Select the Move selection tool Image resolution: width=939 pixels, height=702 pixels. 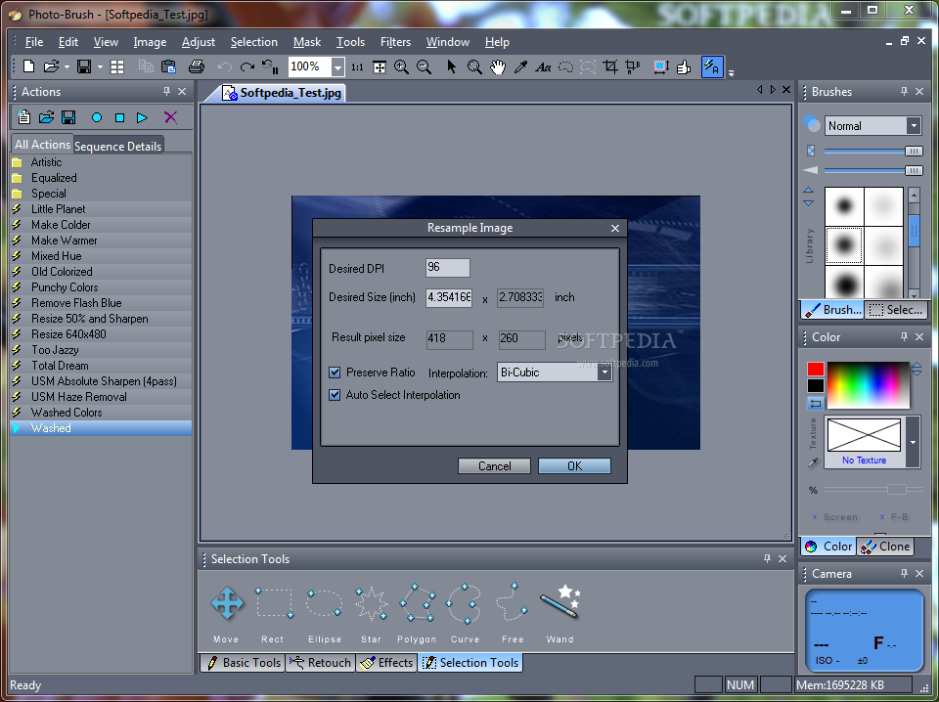[227, 602]
